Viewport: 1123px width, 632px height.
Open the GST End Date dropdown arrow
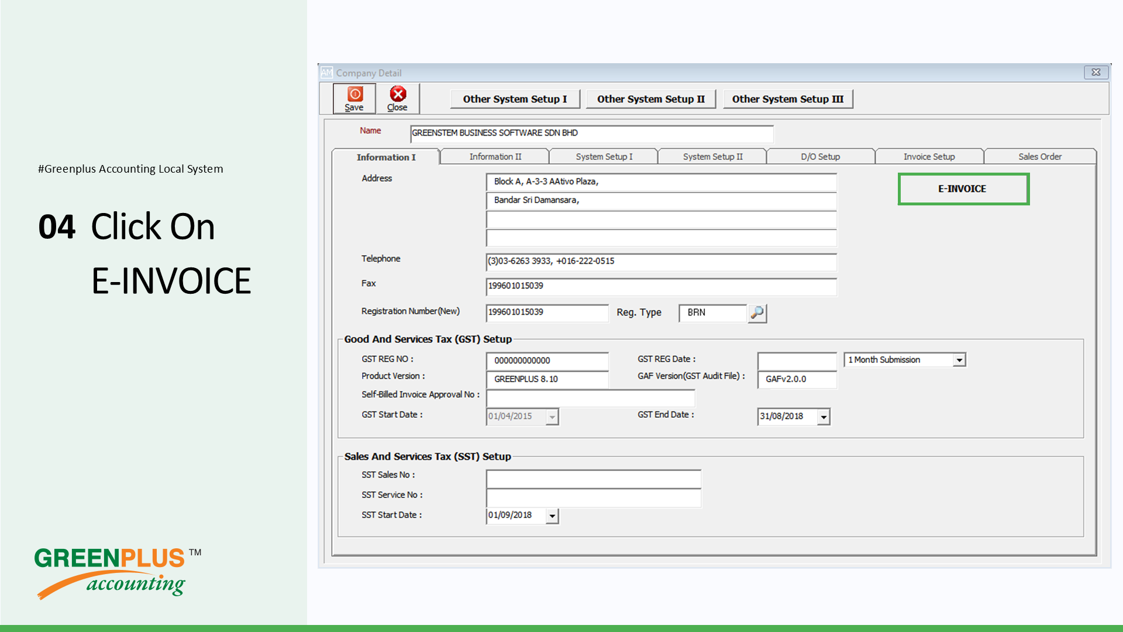[824, 417]
